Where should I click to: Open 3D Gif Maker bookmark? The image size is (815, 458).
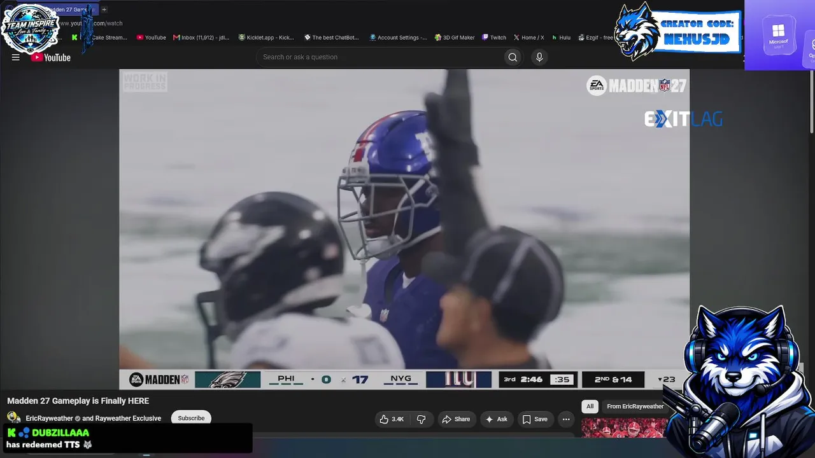click(455, 38)
